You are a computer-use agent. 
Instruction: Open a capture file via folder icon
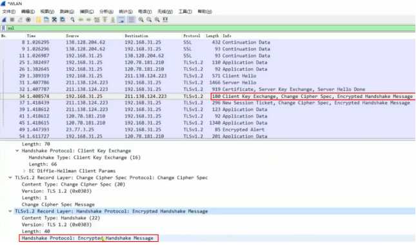(x=39, y=19)
